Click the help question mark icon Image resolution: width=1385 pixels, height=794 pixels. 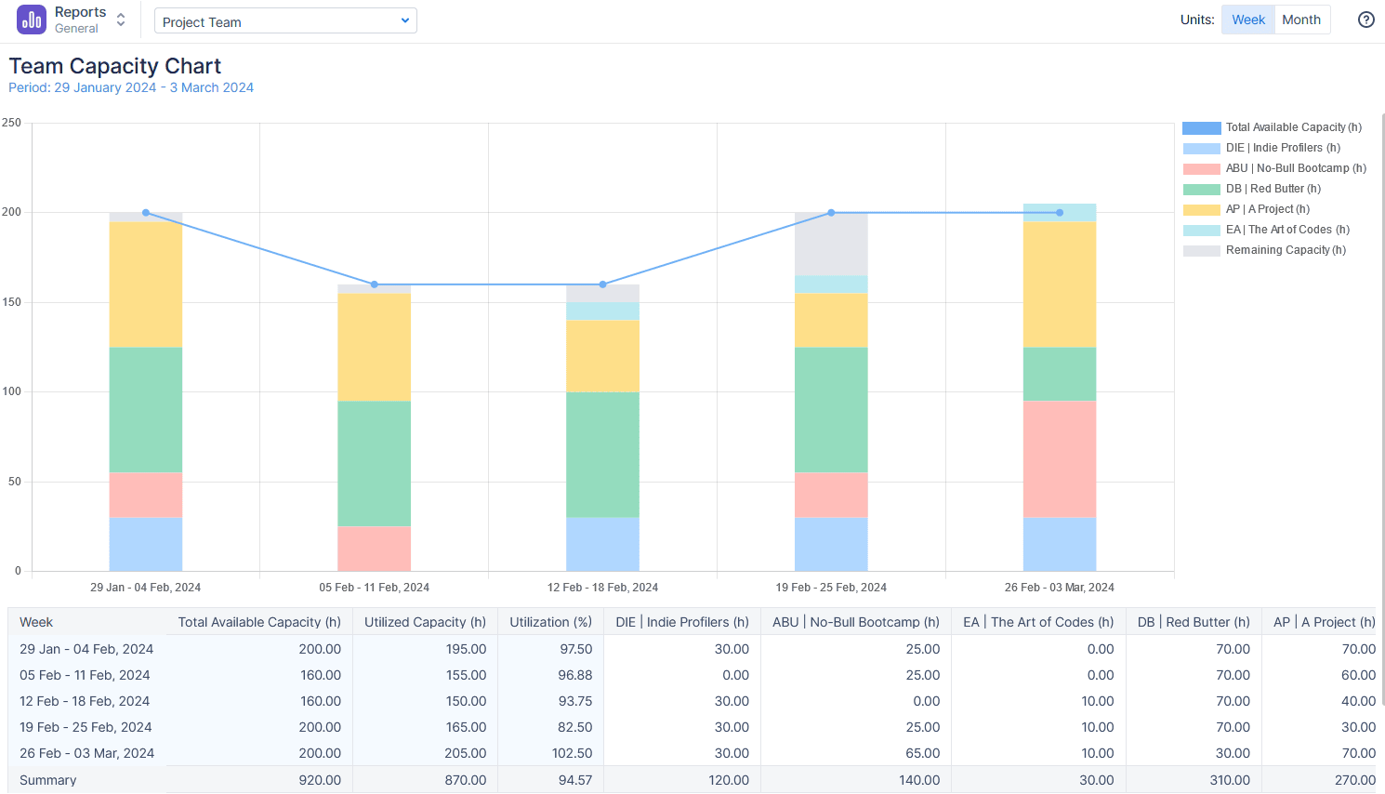click(x=1365, y=19)
